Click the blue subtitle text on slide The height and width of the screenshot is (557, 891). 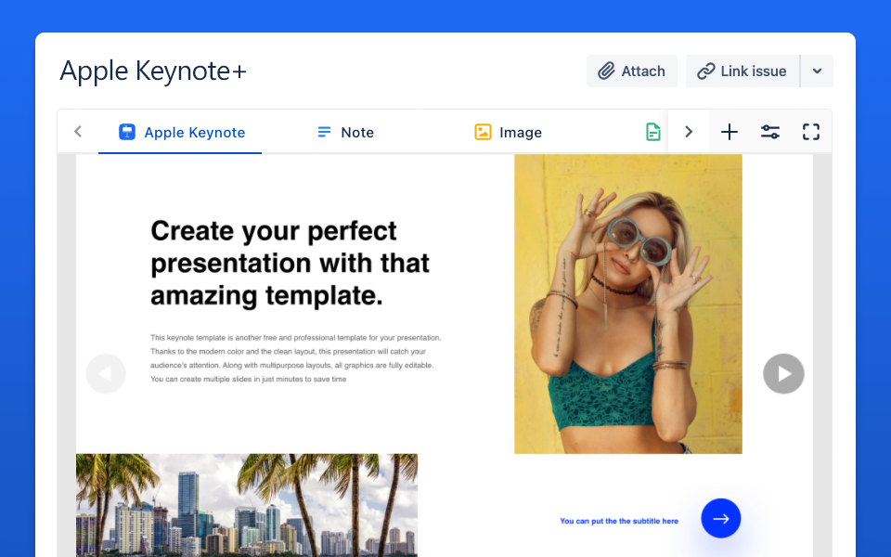[619, 522]
